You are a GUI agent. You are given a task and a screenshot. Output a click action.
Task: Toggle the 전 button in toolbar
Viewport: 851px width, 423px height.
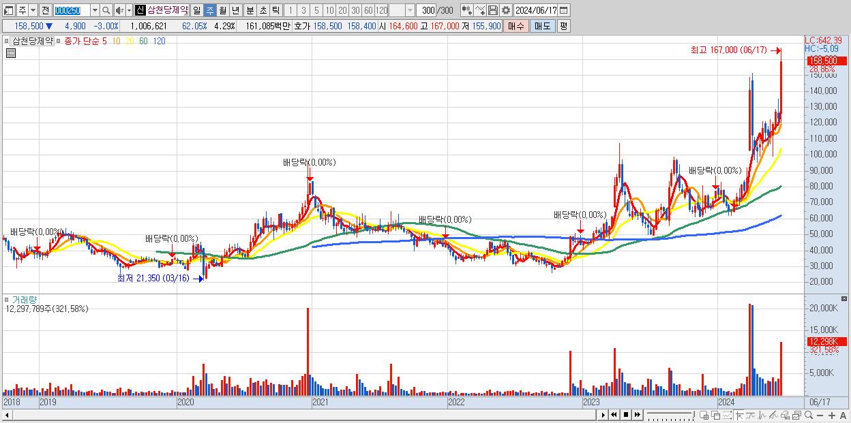tap(45, 11)
